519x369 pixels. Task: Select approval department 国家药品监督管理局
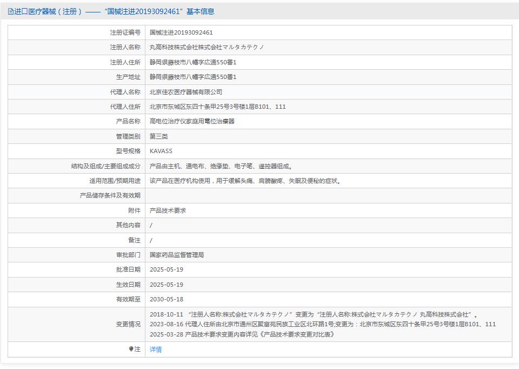coord(177,255)
